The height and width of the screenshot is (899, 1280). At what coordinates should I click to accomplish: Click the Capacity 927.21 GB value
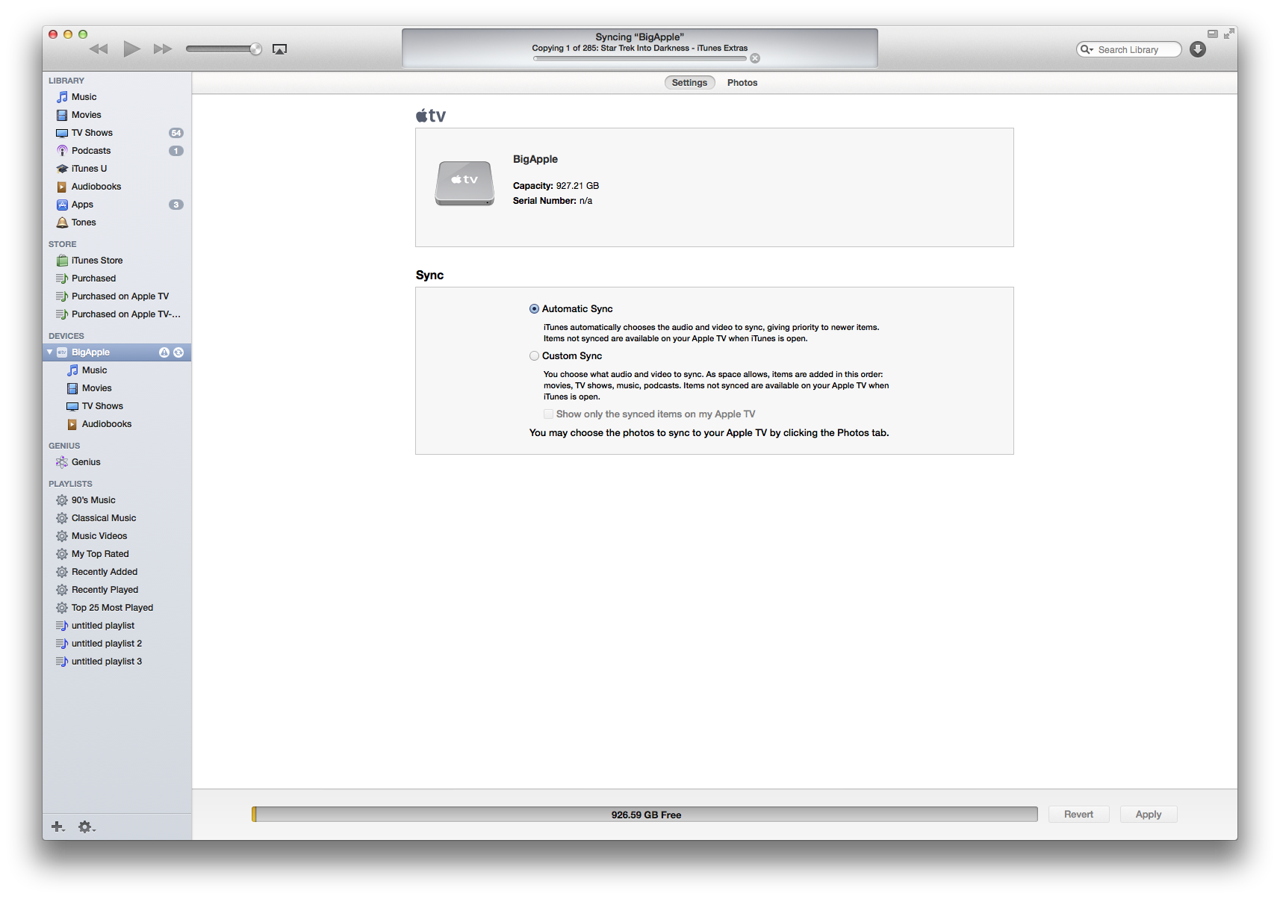coord(577,186)
